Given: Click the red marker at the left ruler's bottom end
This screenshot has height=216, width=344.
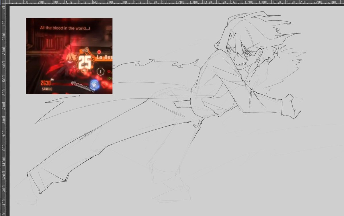Looking at the screenshot, I should (x=3, y=214).
